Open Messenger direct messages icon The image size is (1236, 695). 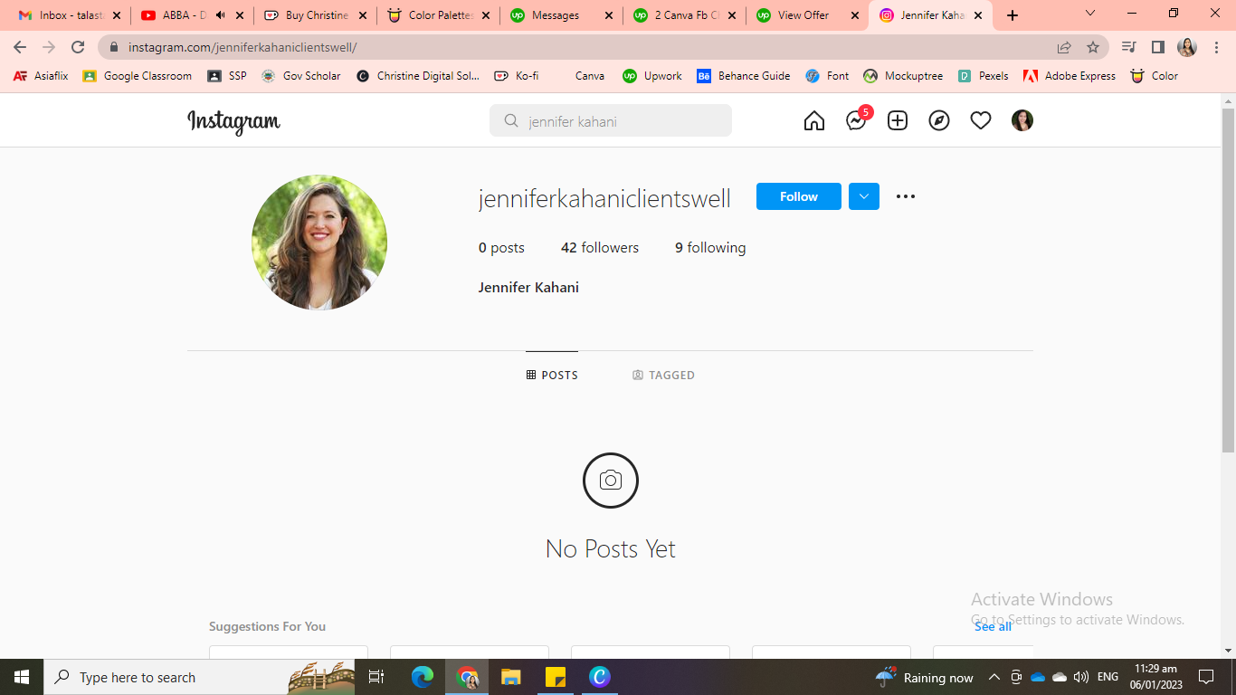click(855, 121)
